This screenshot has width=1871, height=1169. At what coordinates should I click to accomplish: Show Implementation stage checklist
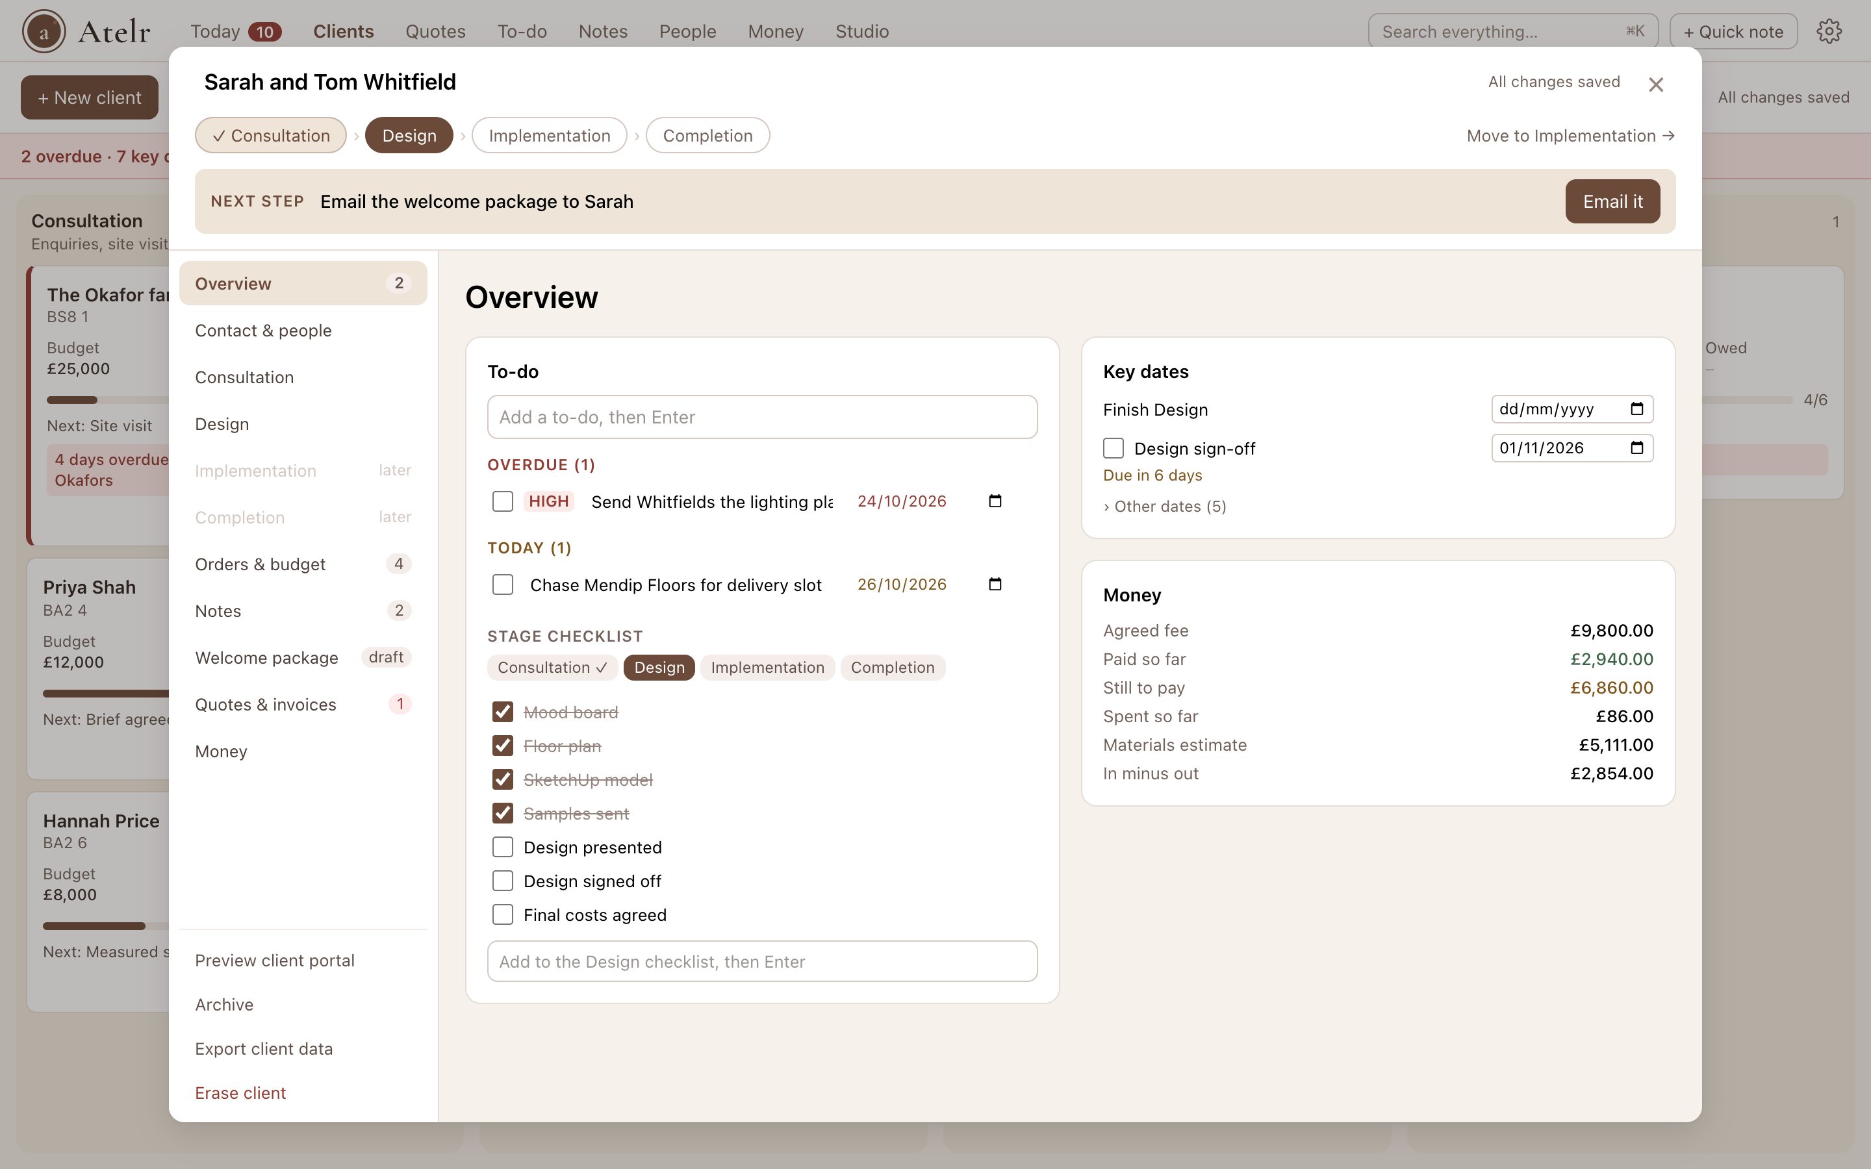[x=768, y=667]
